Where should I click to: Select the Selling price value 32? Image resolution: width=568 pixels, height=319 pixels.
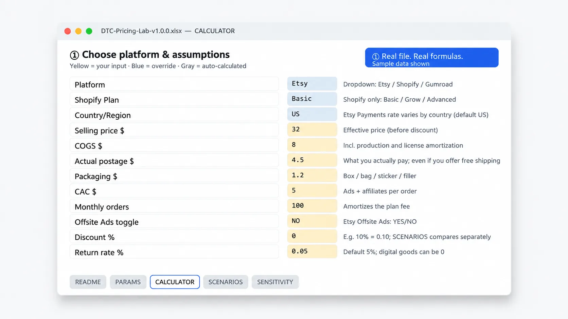[x=312, y=129]
